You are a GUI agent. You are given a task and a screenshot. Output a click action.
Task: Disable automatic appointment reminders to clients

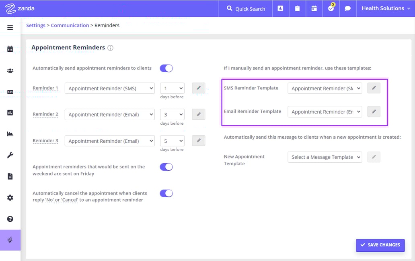166,68
